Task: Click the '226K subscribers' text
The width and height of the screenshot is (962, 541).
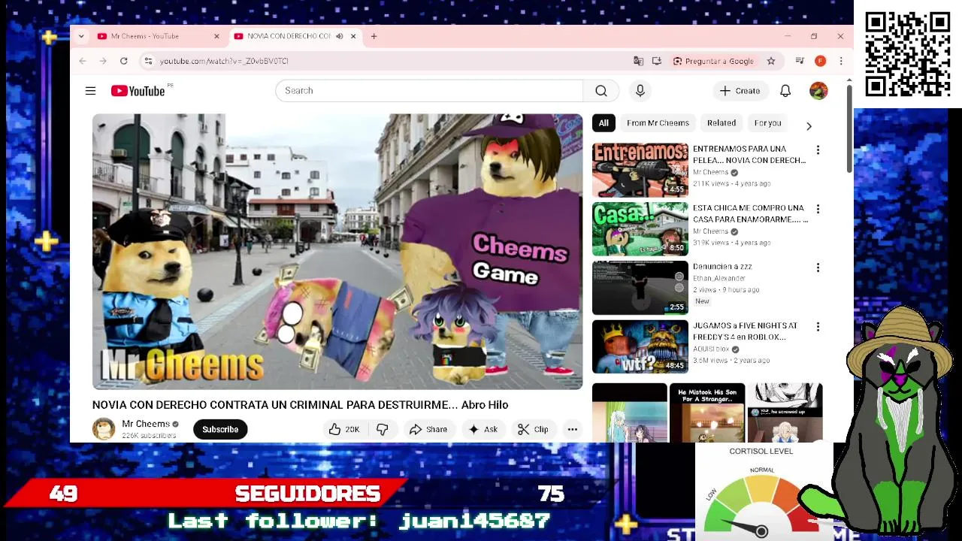Action: point(149,436)
